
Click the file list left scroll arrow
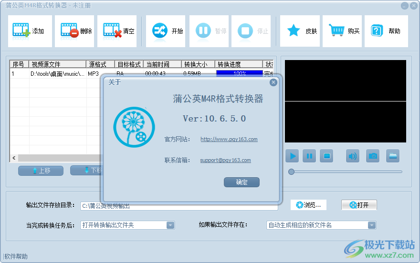[x=14, y=158]
